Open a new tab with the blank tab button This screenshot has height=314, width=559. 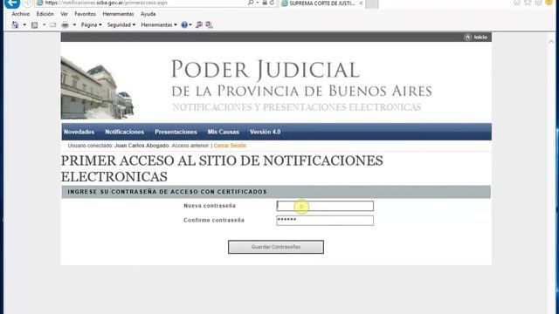[371, 3]
